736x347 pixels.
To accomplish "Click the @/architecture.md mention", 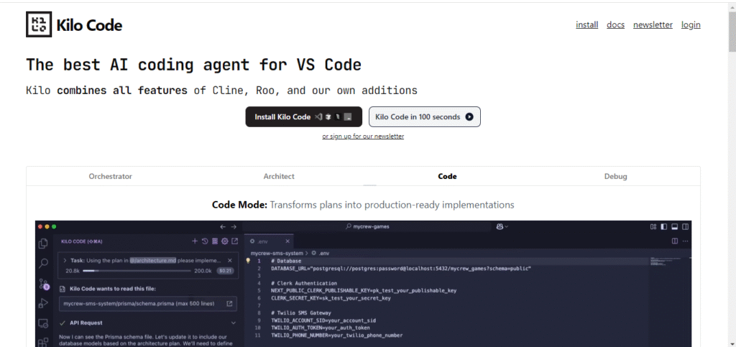I will (153, 260).
